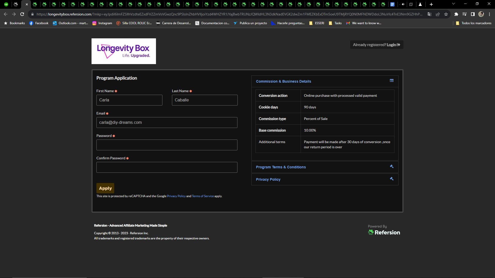Submit the form with Apply
This screenshot has width=495, height=278.
pos(105,188)
